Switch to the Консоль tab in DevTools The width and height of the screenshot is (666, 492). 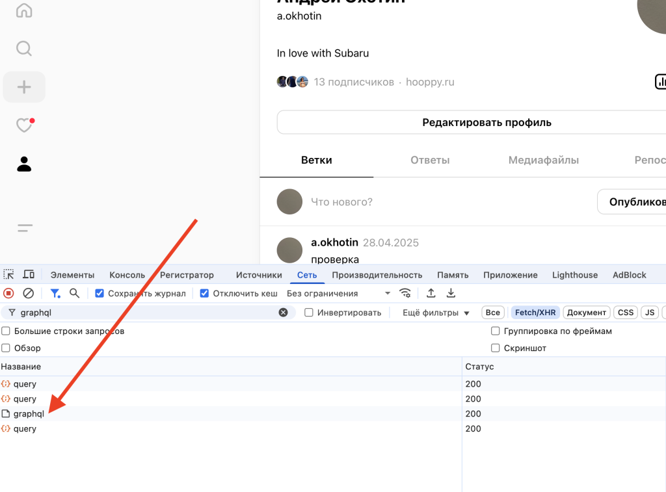(x=127, y=275)
